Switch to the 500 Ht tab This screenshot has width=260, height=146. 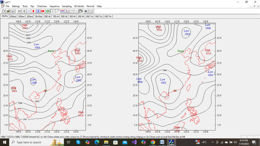pyautogui.click(x=64, y=17)
